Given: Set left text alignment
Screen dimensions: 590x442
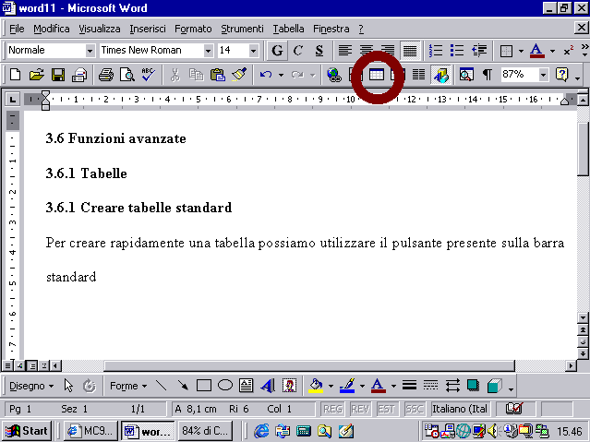Looking at the screenshot, I should coord(344,51).
